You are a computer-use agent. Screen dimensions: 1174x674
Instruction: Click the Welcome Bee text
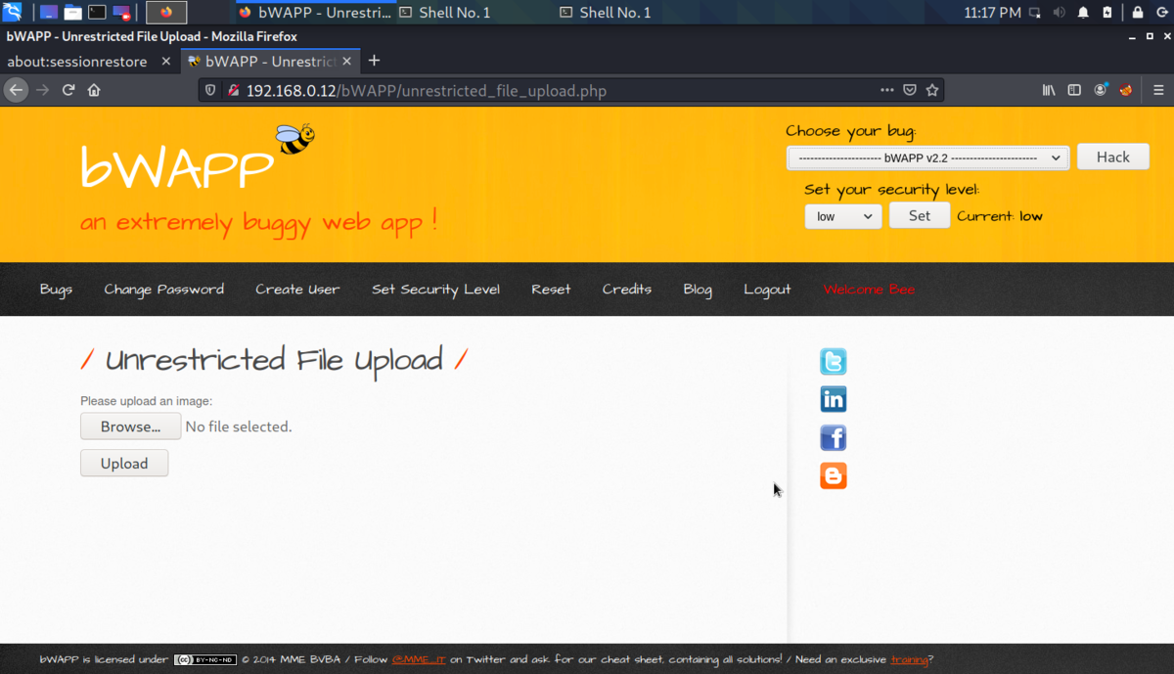pos(869,290)
